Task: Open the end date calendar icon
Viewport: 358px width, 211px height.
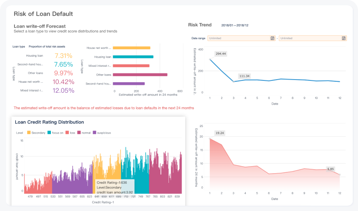Action: [x=344, y=38]
